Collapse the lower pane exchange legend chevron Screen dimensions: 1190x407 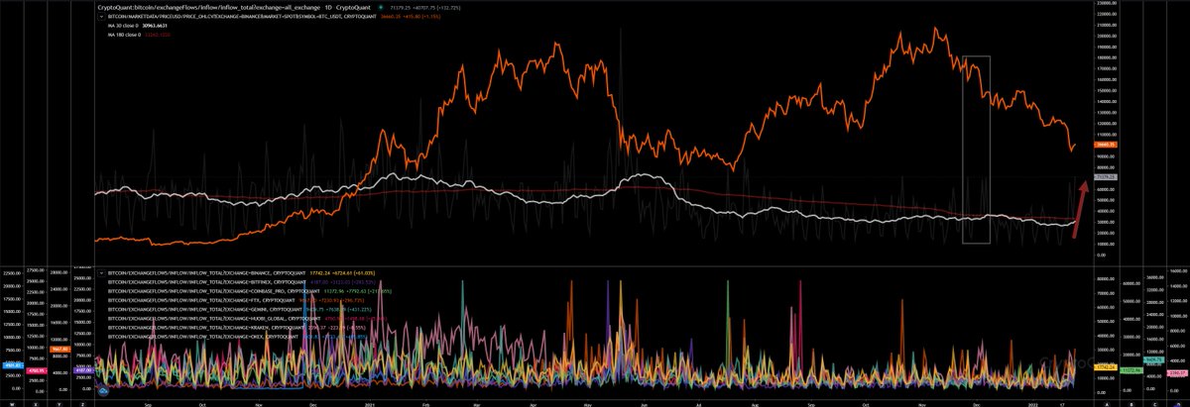click(101, 273)
